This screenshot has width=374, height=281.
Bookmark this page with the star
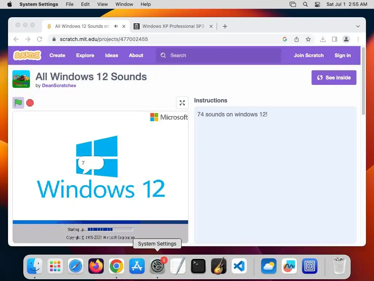pyautogui.click(x=308, y=39)
